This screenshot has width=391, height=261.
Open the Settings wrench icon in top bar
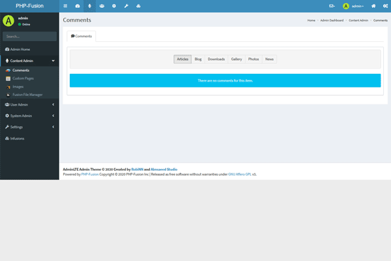tap(126, 6)
